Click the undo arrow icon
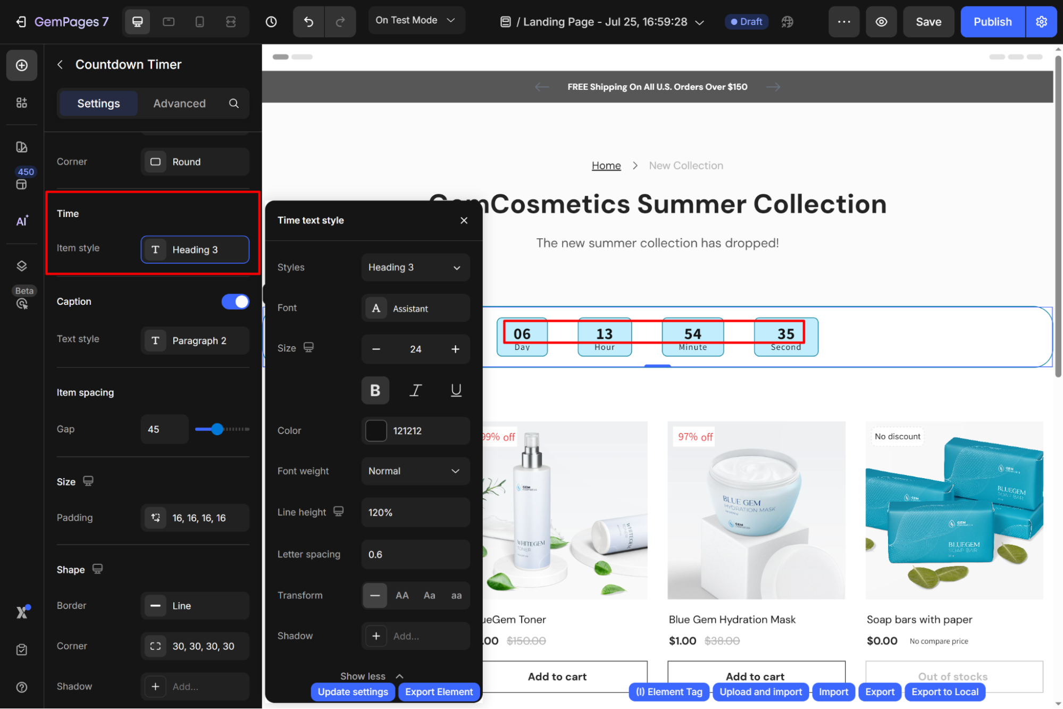Image resolution: width=1063 pixels, height=709 pixels. tap(308, 22)
